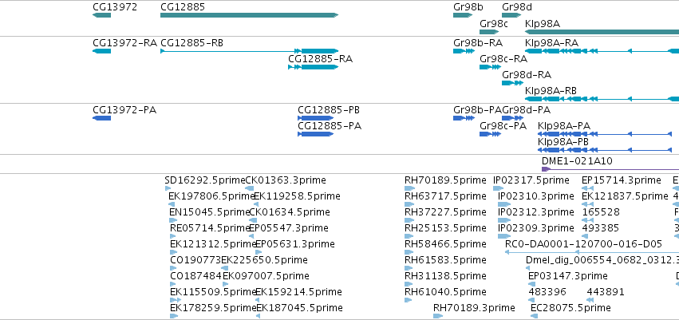
Task: Select the DME1-021A10 purple feature
Action: [610, 169]
